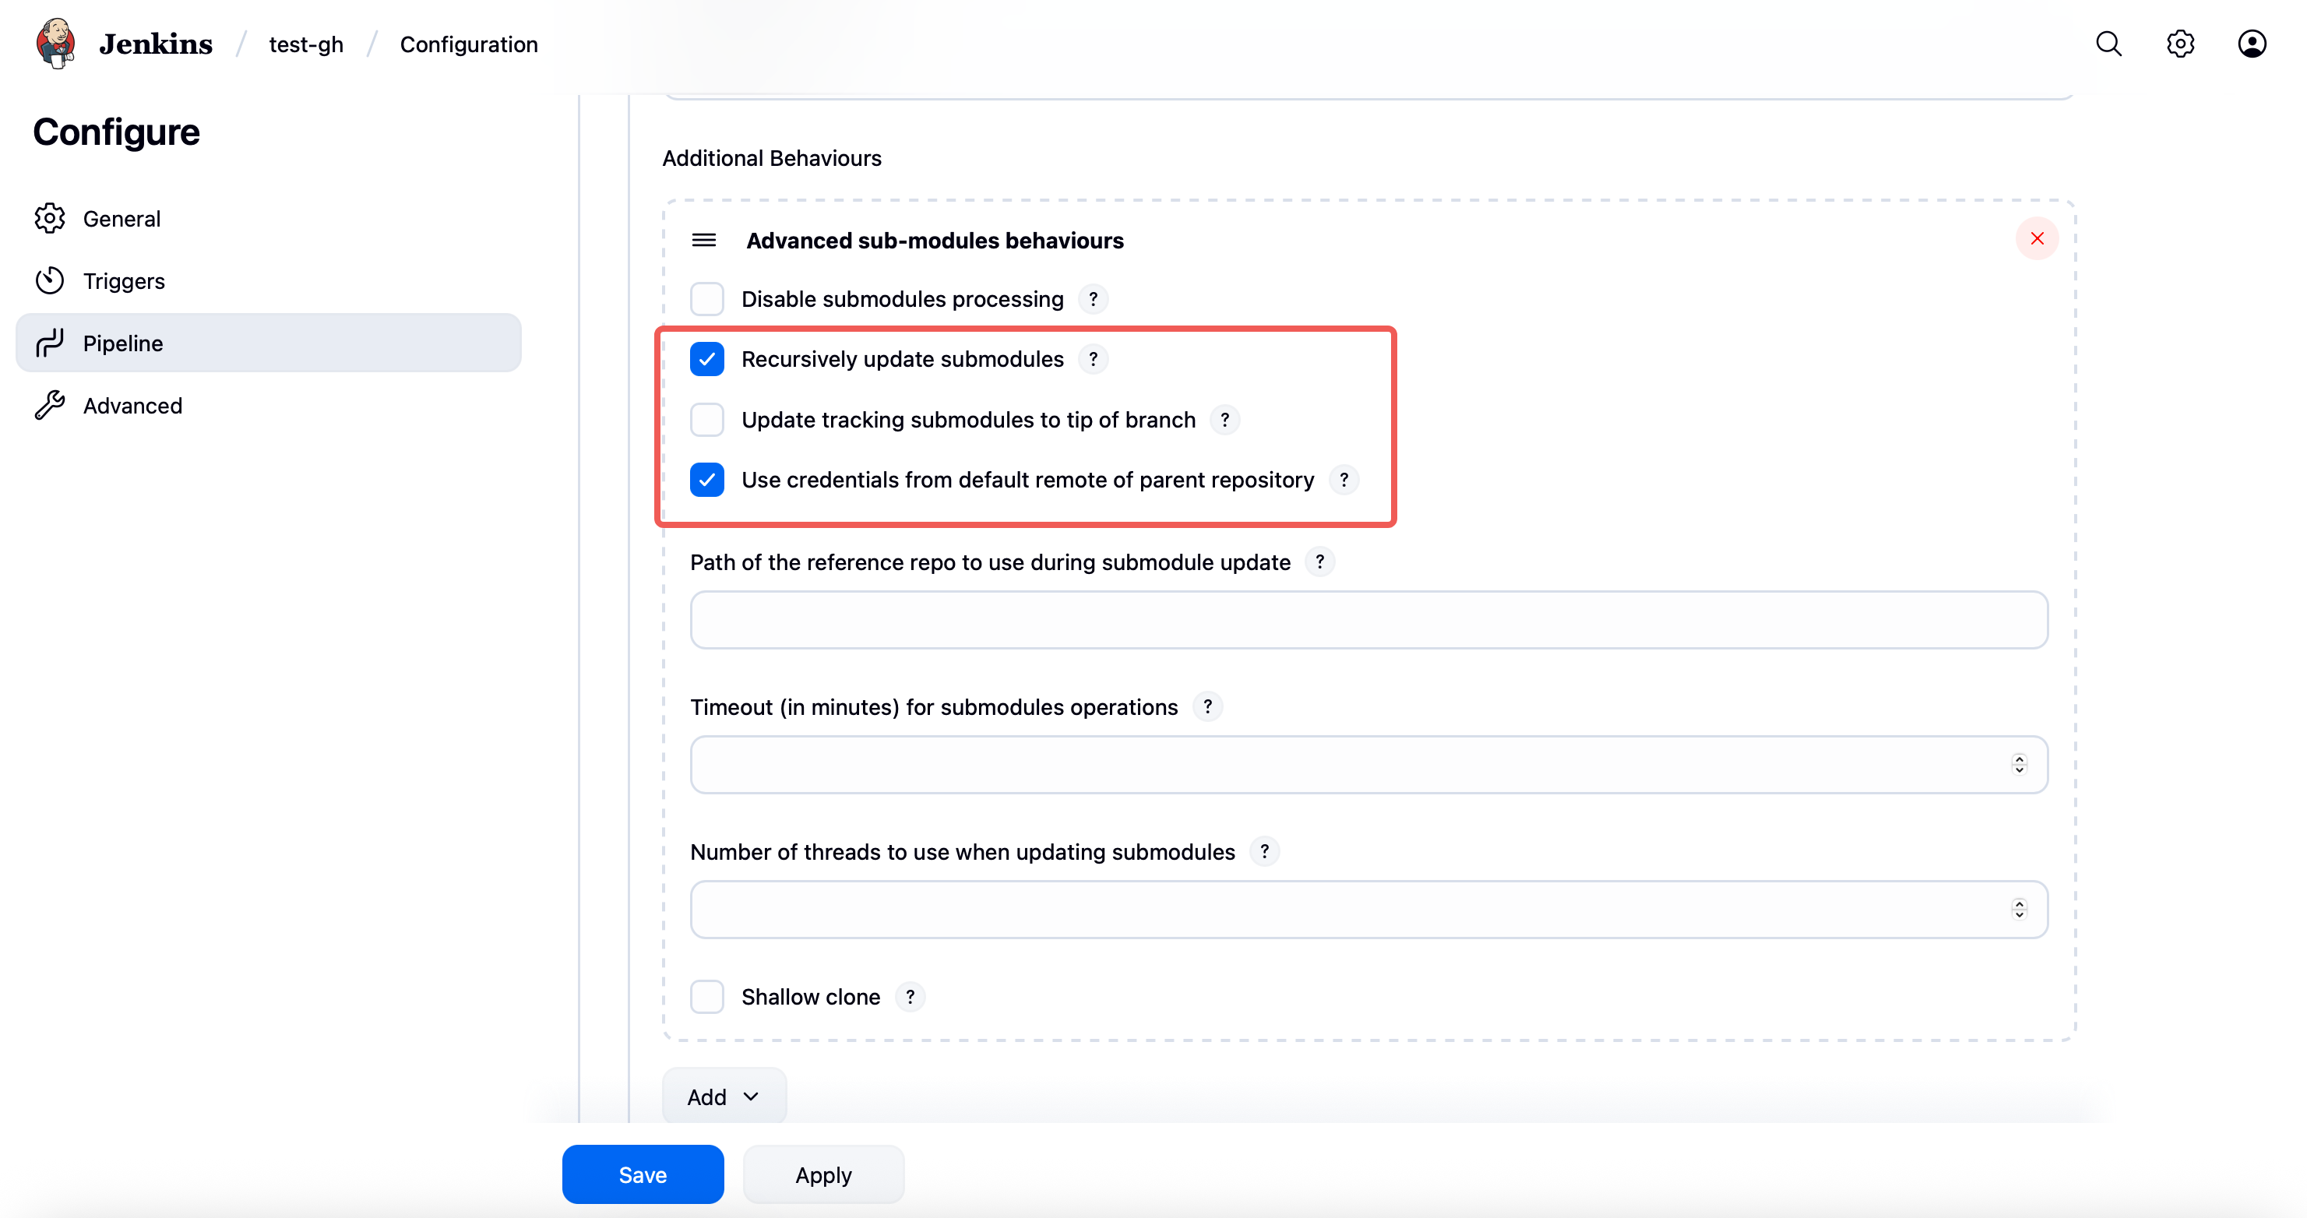Screen dimensions: 2307x1218
Task: Apply the configuration changes
Action: pos(823,1174)
